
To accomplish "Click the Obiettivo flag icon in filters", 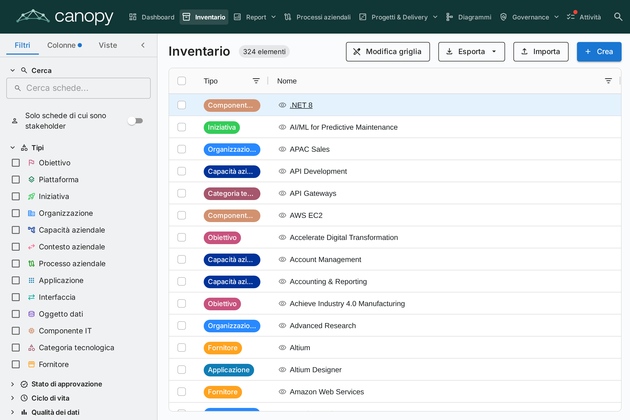I will 31,162.
